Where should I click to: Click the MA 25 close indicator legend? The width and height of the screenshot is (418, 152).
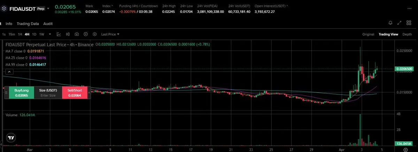pos(26,58)
